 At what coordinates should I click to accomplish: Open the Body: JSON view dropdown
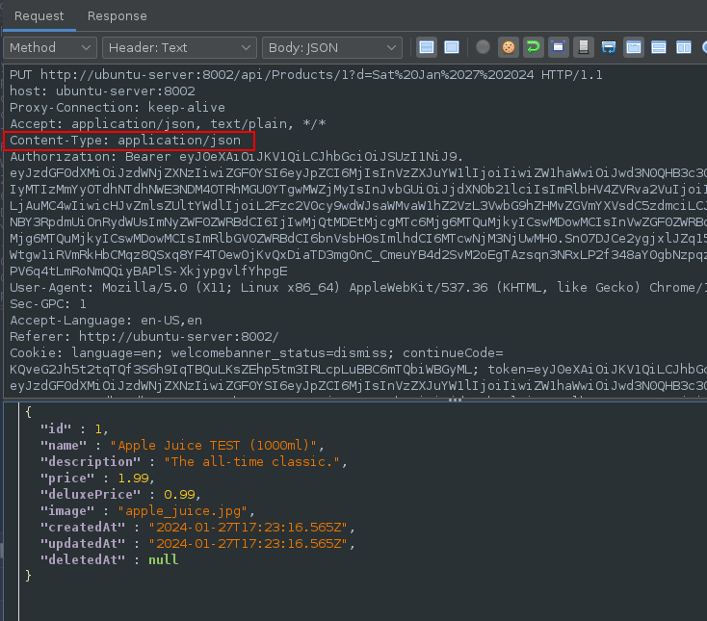(332, 48)
